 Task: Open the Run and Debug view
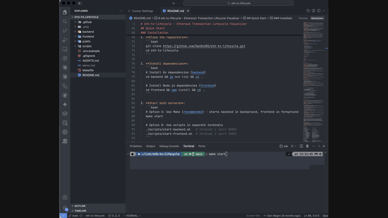click(x=65, y=40)
